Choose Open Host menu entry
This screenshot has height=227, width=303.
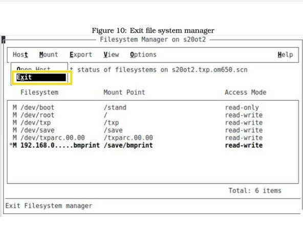(33, 69)
